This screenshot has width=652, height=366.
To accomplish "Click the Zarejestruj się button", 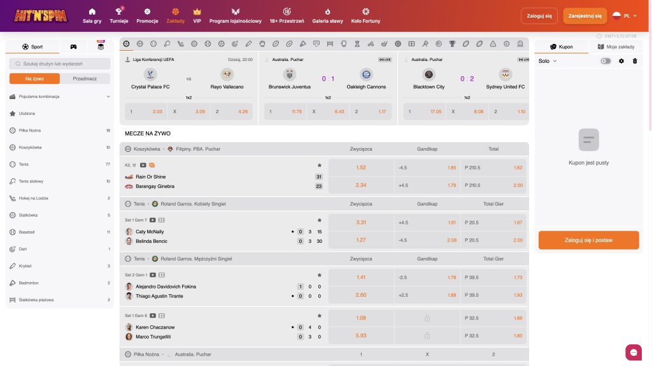I will 585,16.
